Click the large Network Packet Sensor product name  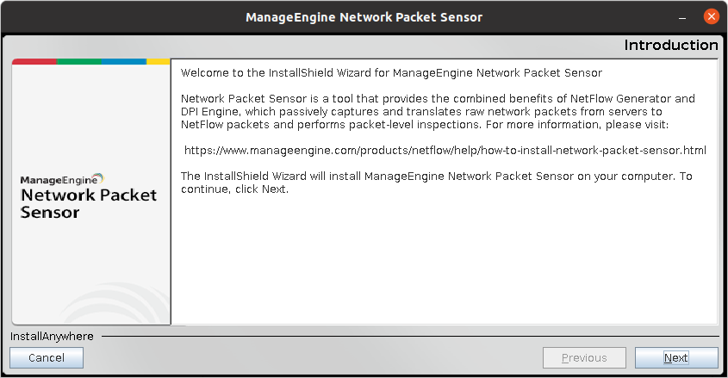pos(89,203)
